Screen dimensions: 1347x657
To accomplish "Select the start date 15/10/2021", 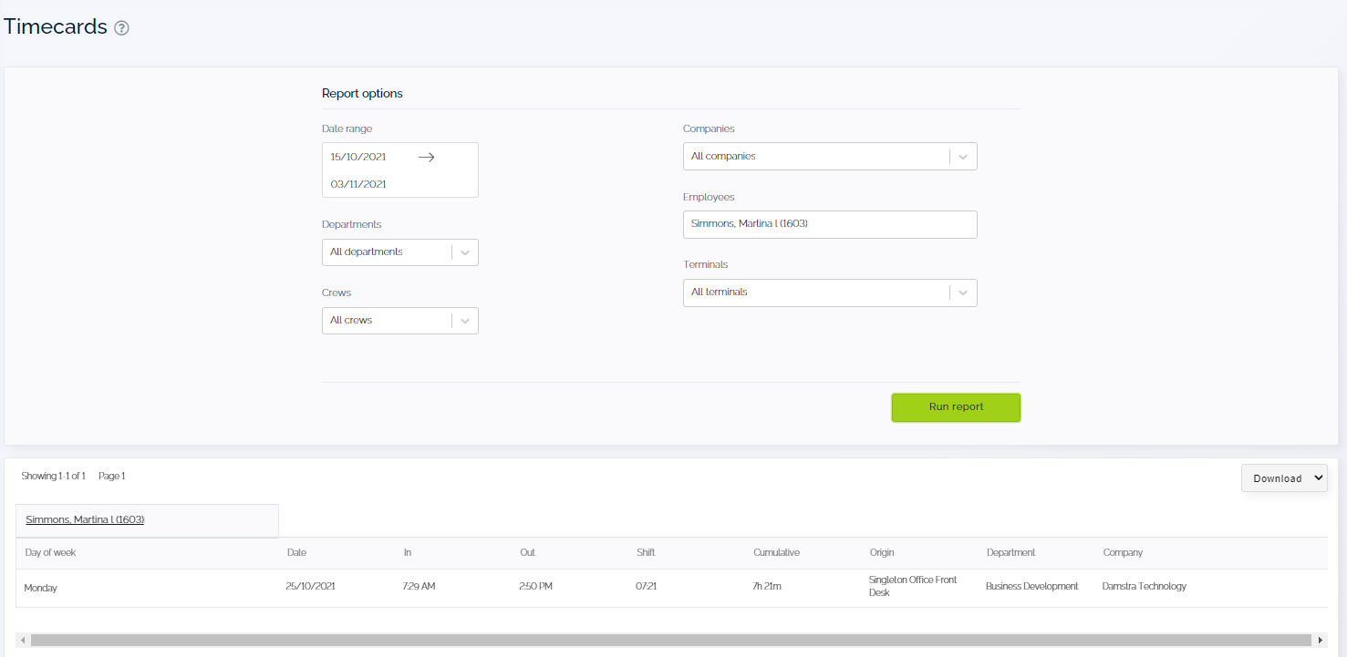I will (358, 157).
